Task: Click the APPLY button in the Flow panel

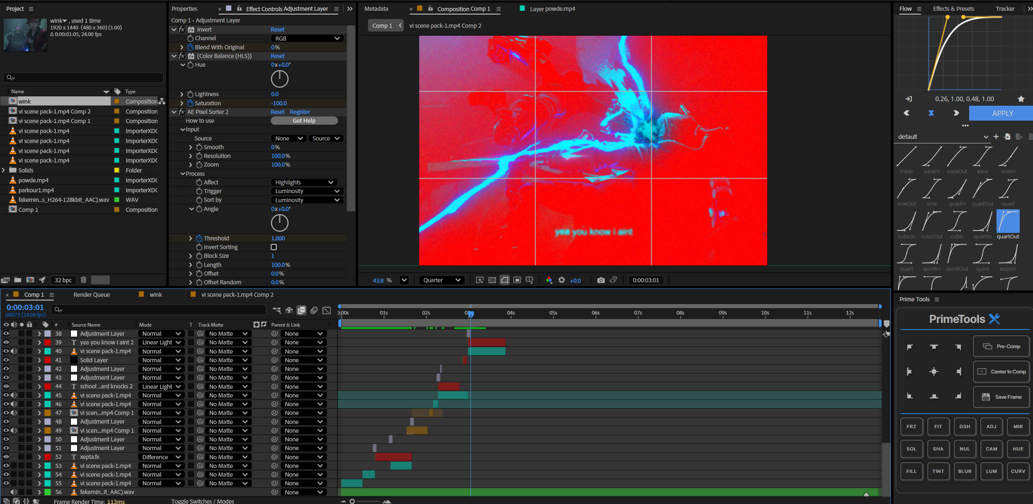Action: pos(1002,113)
